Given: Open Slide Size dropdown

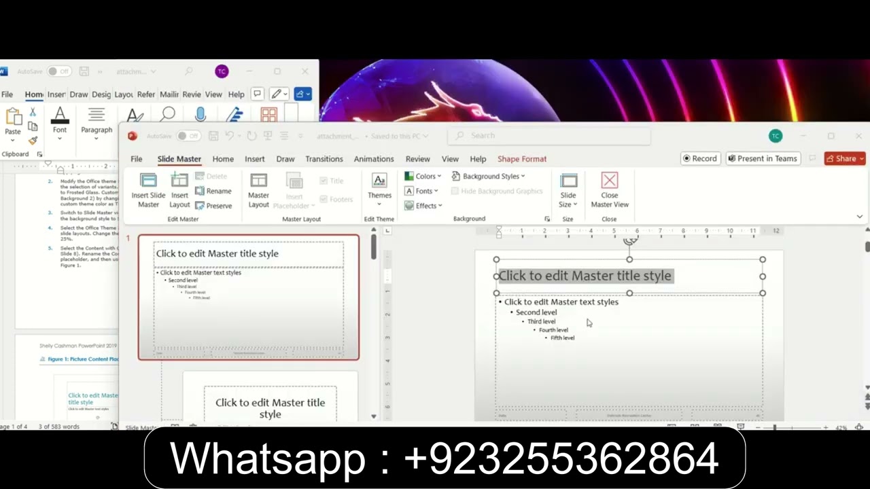Looking at the screenshot, I should [568, 190].
